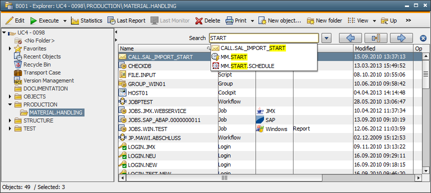Click the GROUP_WIN01 group icon
Screen dimensions: 431x193
(122, 83)
